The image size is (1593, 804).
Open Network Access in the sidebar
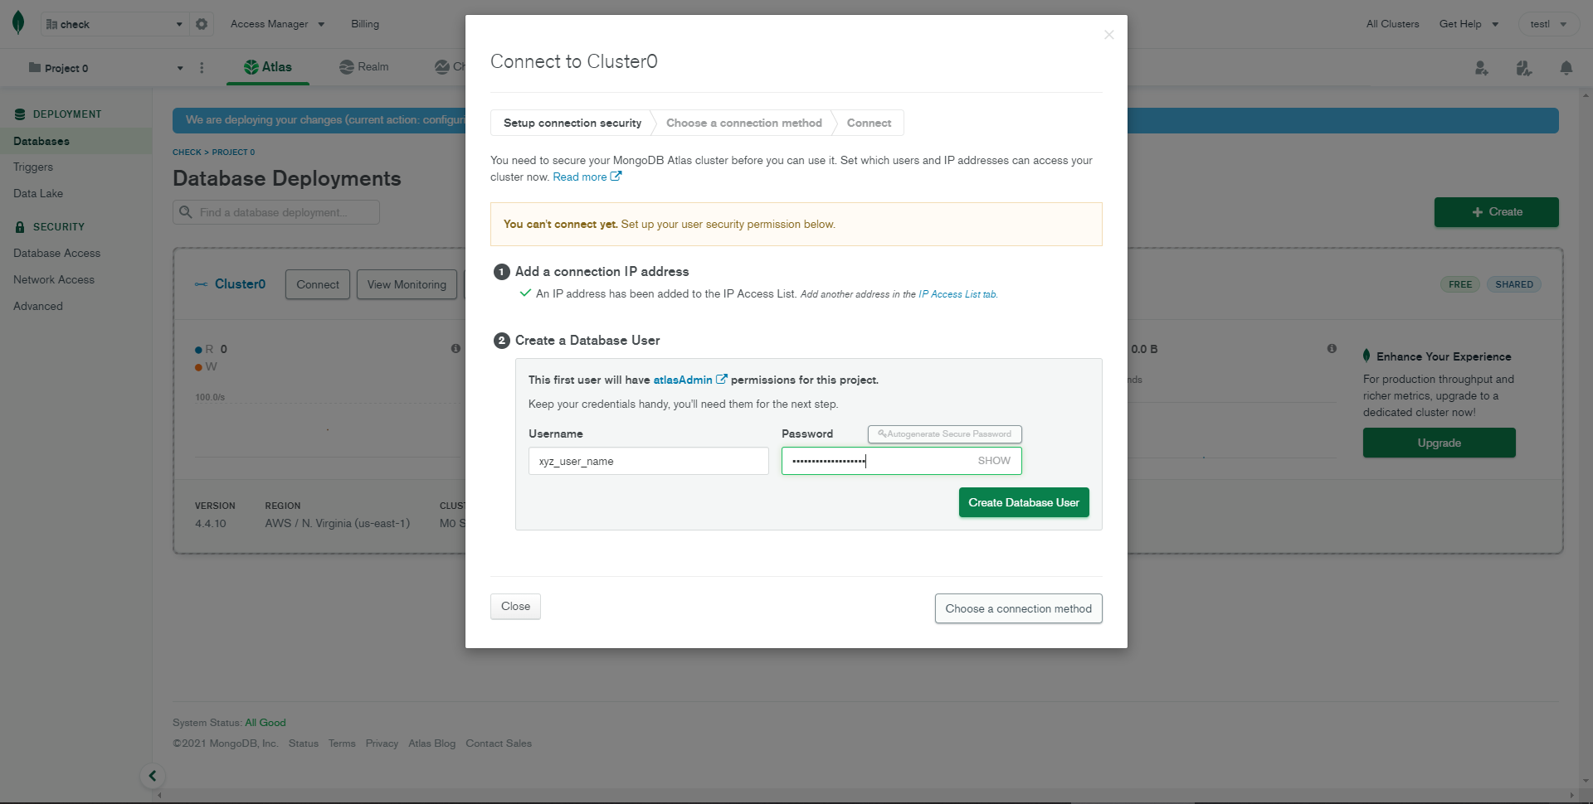(54, 279)
